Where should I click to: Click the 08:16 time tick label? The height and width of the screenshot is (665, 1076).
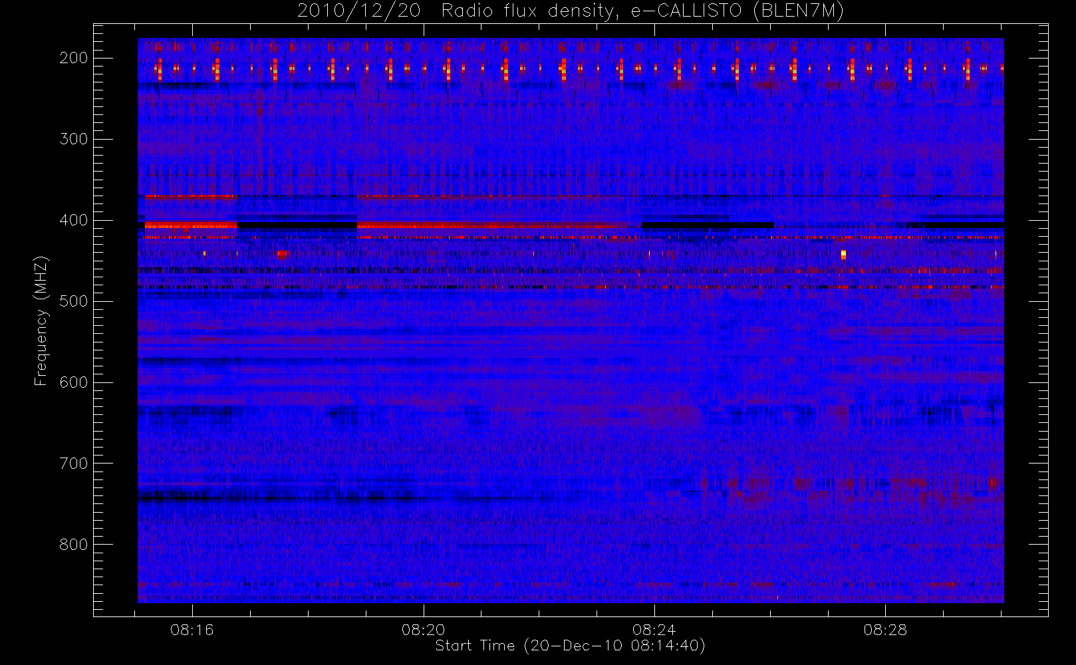pos(192,630)
